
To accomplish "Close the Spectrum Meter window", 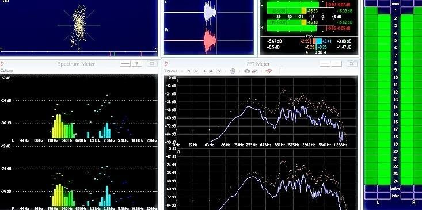I will pos(152,63).
